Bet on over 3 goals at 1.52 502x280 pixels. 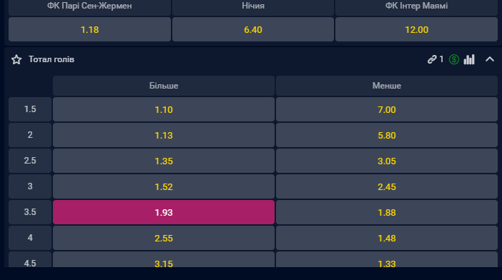point(164,186)
